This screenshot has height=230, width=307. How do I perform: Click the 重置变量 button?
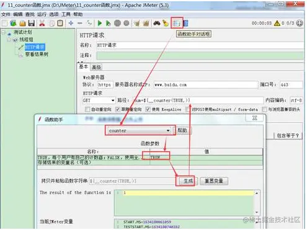[214, 181]
